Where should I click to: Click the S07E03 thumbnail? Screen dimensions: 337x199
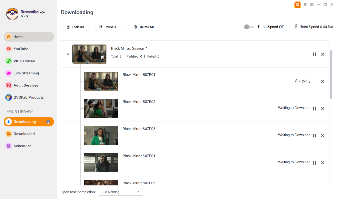(x=101, y=136)
